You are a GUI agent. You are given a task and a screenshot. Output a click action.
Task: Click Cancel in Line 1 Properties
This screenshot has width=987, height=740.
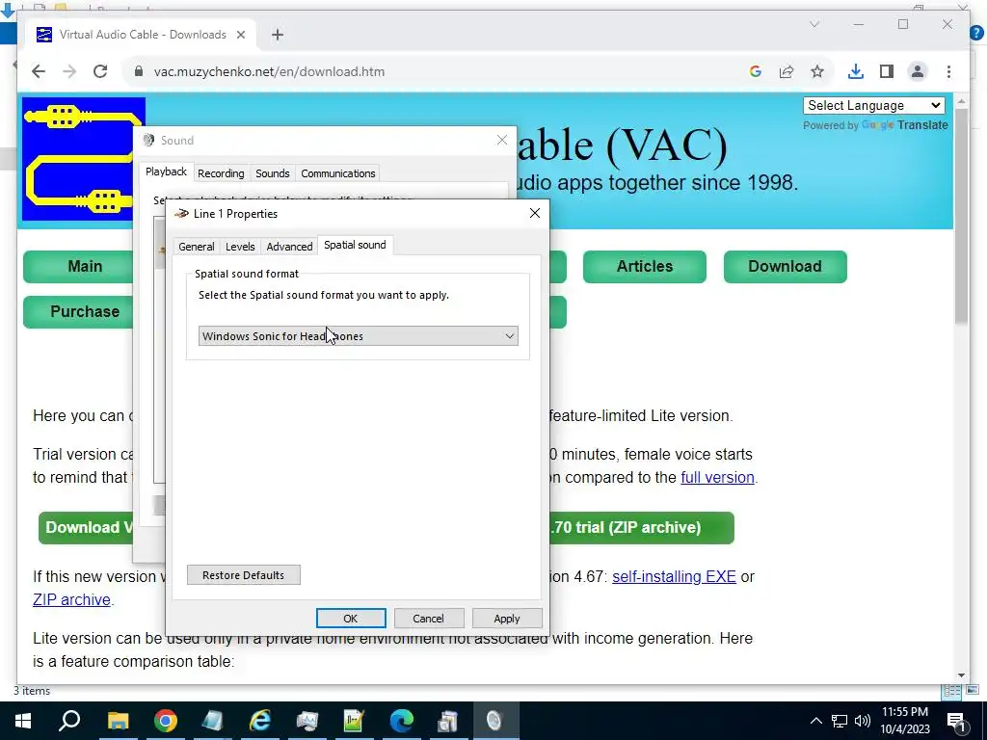pyautogui.click(x=428, y=619)
